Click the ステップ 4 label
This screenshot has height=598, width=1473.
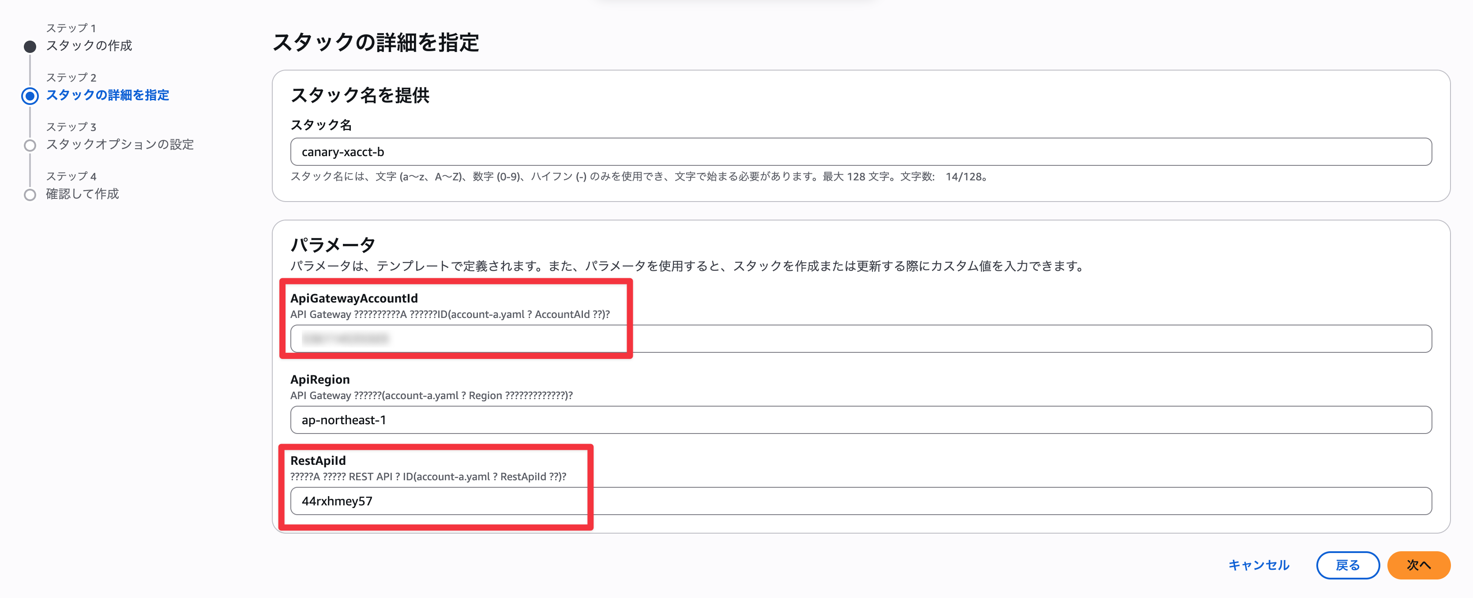[71, 176]
